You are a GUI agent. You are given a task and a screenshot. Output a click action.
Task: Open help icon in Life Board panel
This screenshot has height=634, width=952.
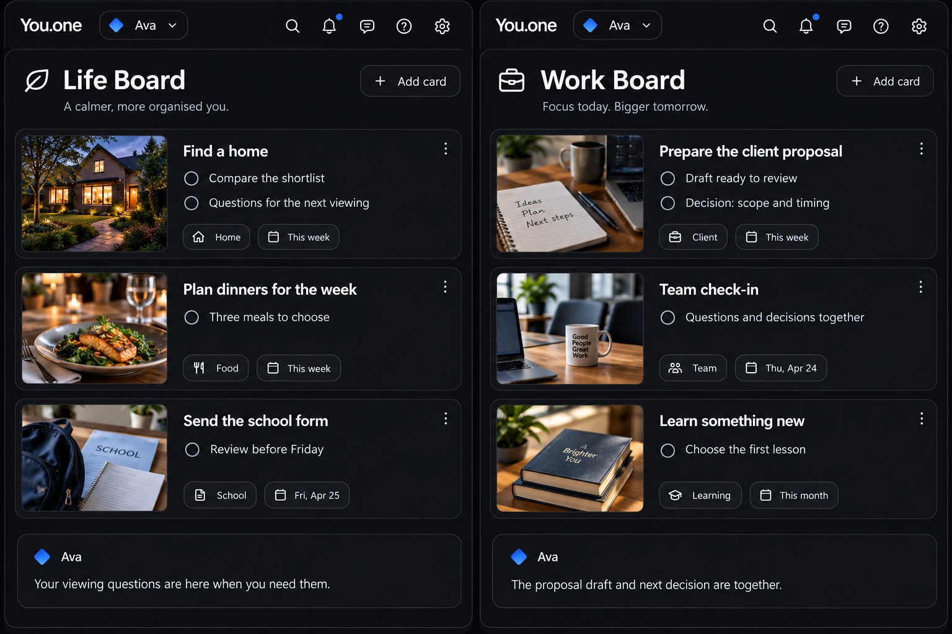404,26
